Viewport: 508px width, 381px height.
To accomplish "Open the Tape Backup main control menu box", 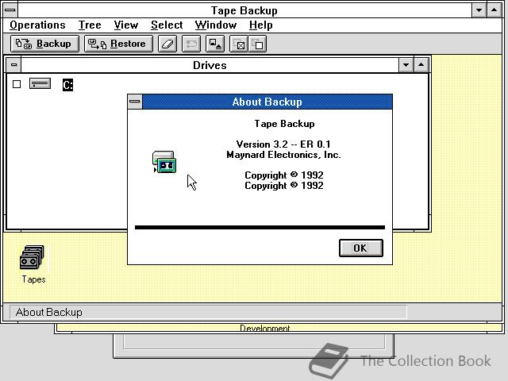I will (x=10, y=10).
